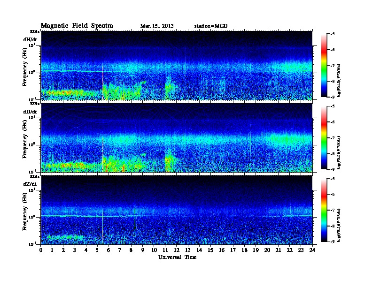Click the color bar beside dZ/dt panel
372x287 pixels.
click(324, 210)
